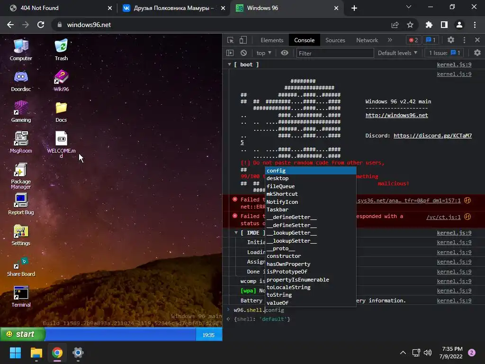Select config in autocomplete list
Screen dimensions: 485x364
(x=311, y=171)
